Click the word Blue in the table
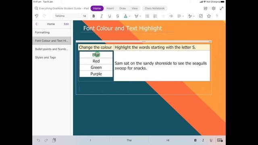This screenshot has width=258, height=145. tap(96, 55)
